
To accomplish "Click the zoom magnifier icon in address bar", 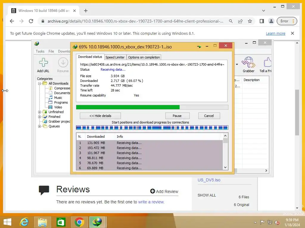I will (231, 21).
